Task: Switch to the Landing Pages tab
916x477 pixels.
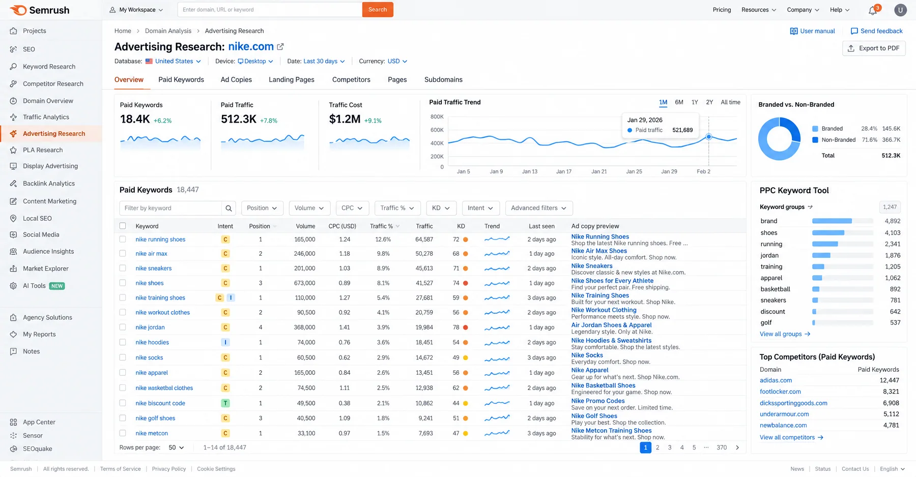Action: tap(292, 80)
